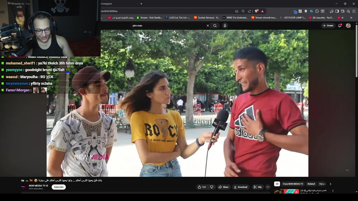Open the music note playlist icon
This screenshot has height=201, width=358.
(331, 11)
